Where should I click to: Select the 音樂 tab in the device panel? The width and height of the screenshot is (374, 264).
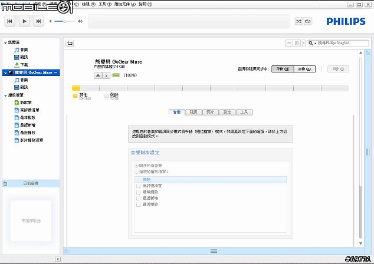pos(177,112)
